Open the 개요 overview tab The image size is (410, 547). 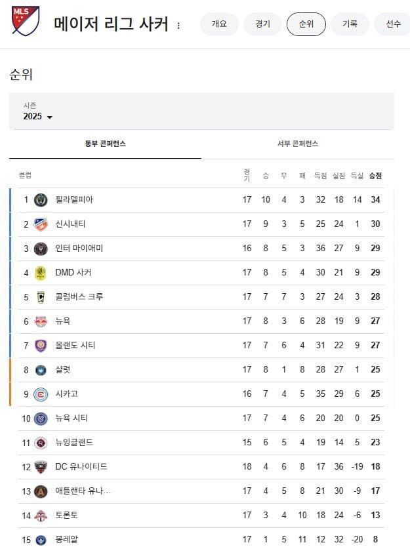219,24
